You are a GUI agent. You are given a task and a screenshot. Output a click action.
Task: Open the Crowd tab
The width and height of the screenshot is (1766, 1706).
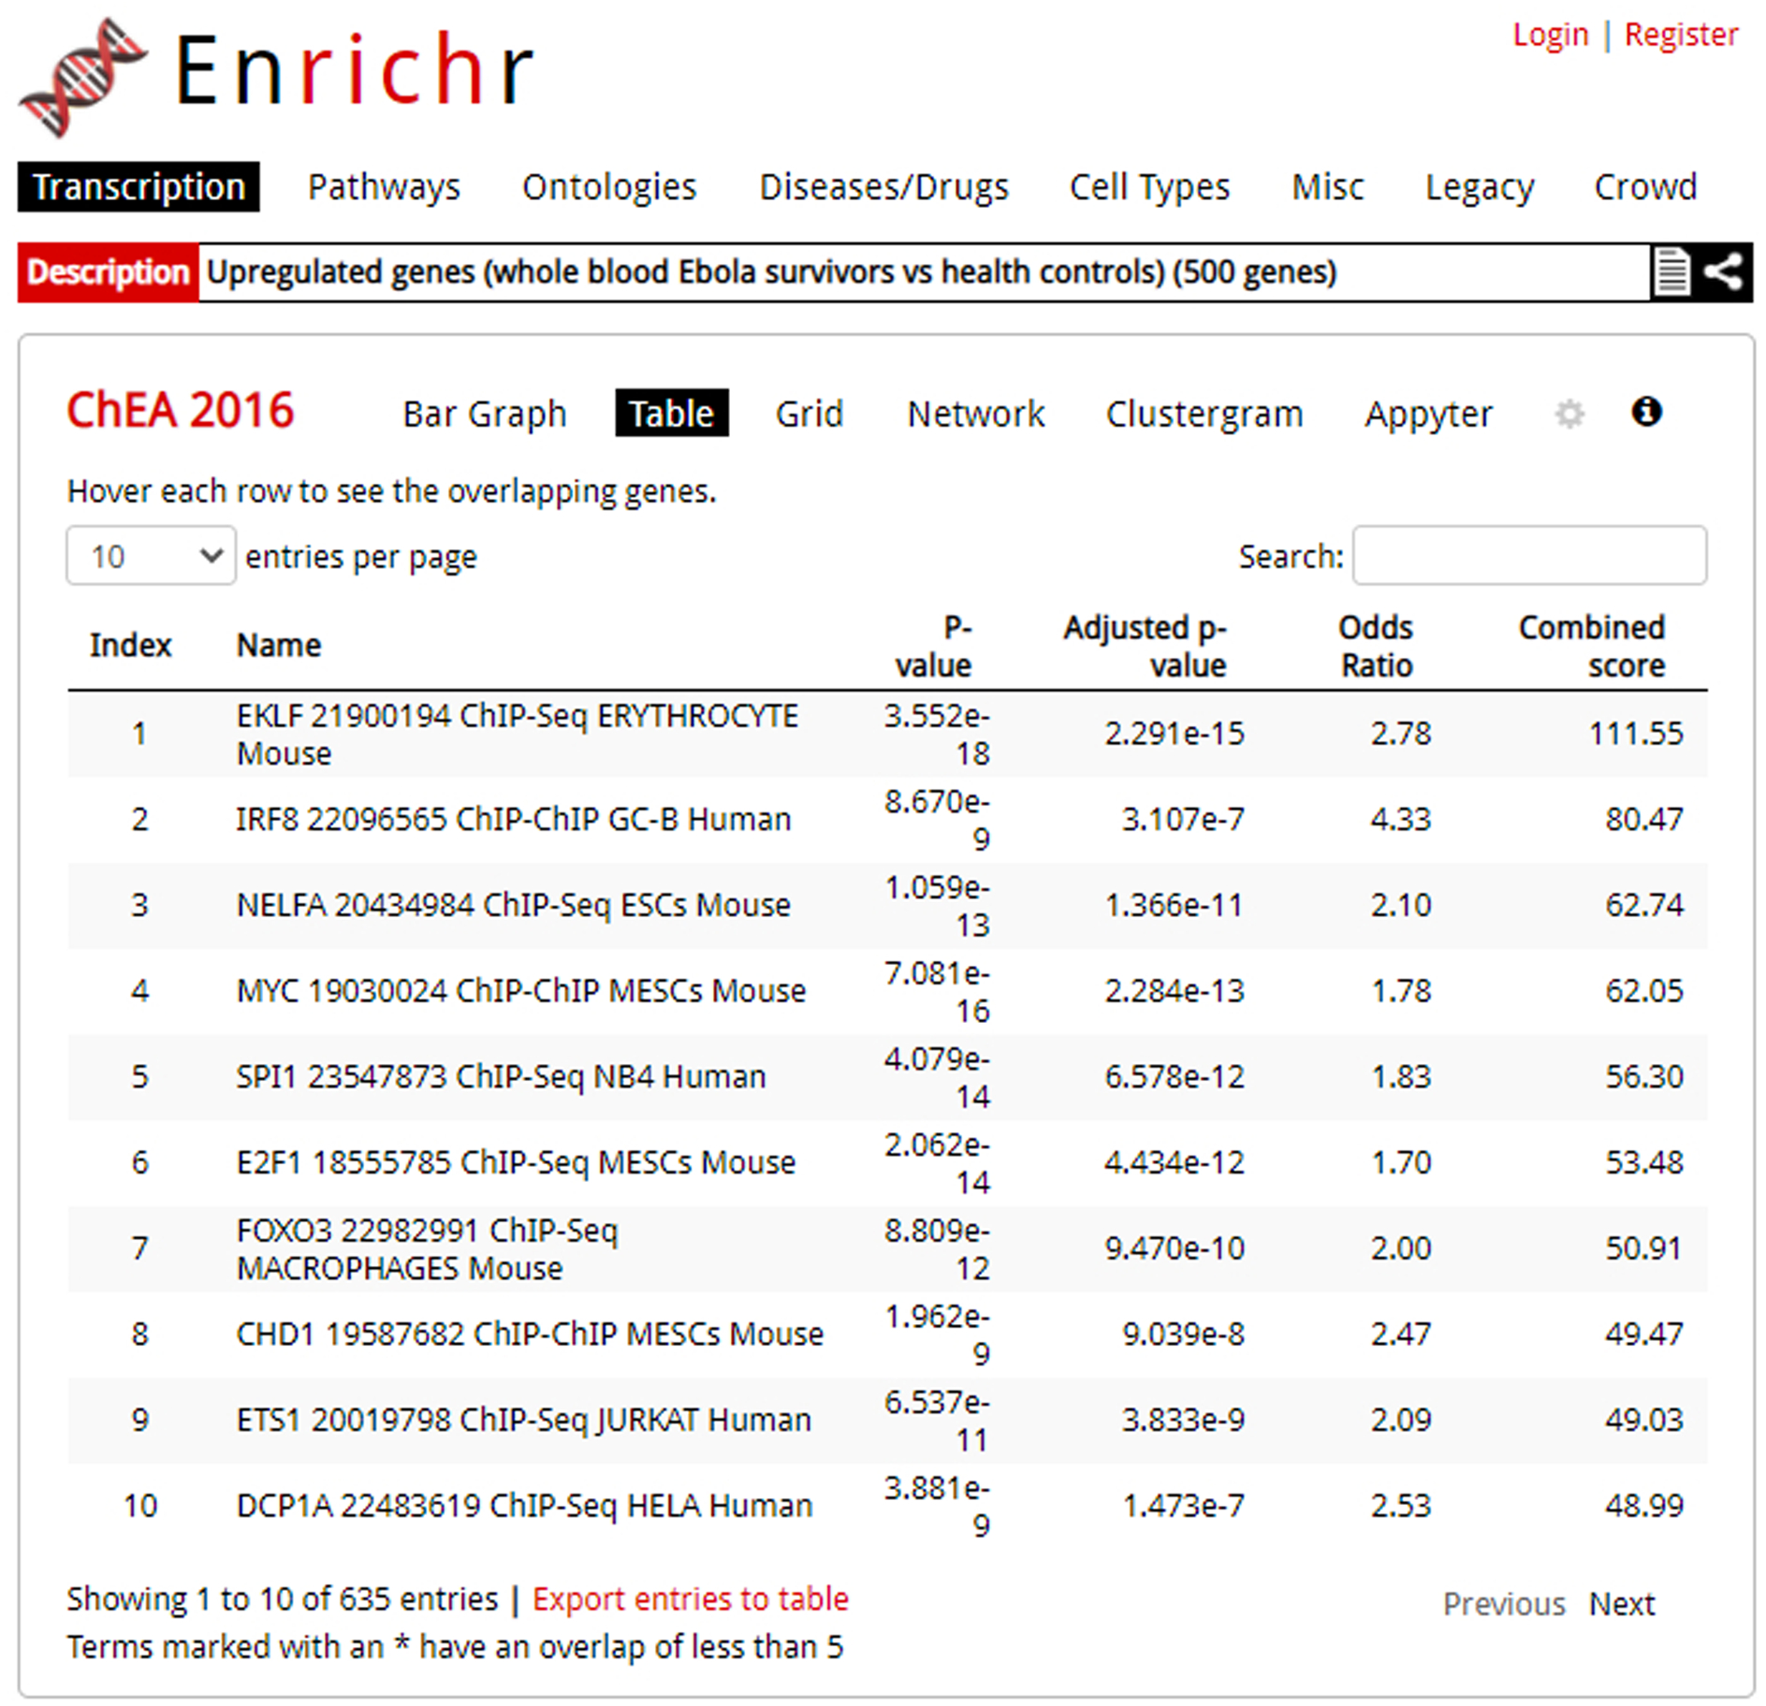point(1645,187)
